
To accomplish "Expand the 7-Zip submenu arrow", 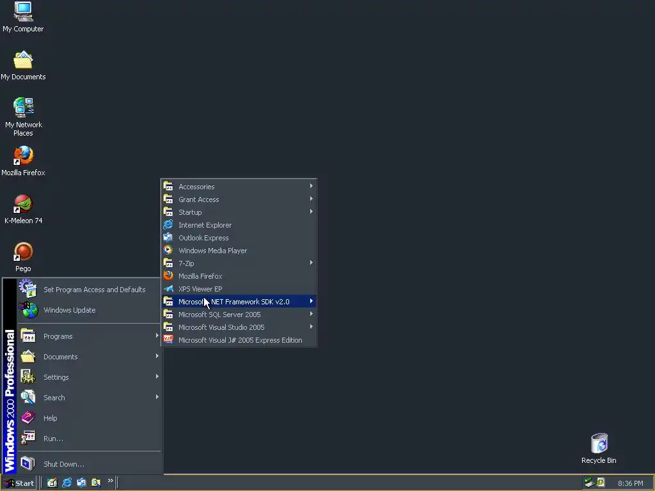I will pos(312,263).
